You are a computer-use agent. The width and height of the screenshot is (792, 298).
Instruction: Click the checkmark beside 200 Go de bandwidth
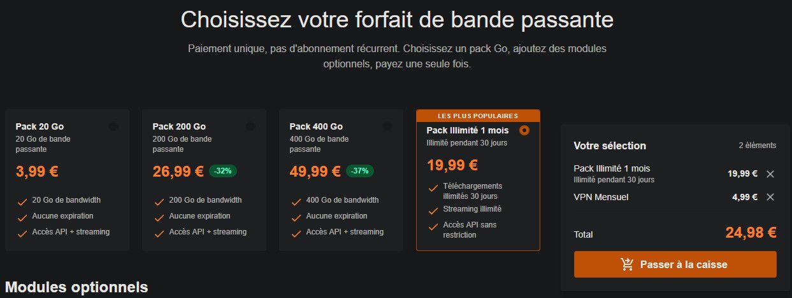159,201
